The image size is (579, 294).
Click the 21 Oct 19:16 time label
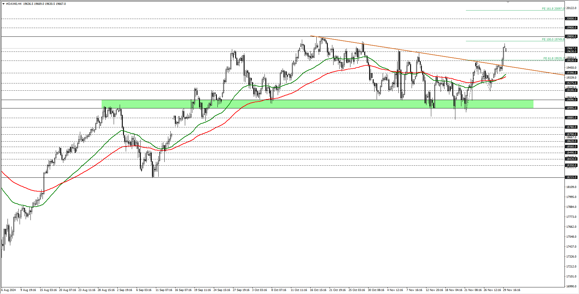point(337,290)
